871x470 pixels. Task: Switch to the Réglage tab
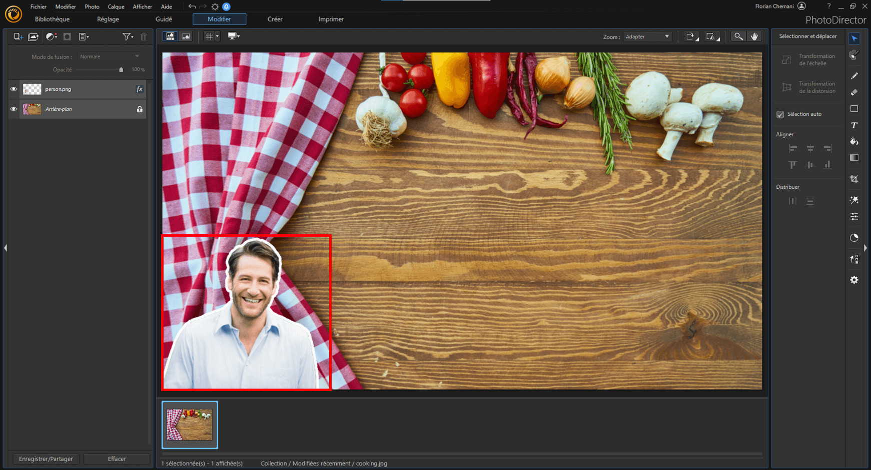point(108,19)
